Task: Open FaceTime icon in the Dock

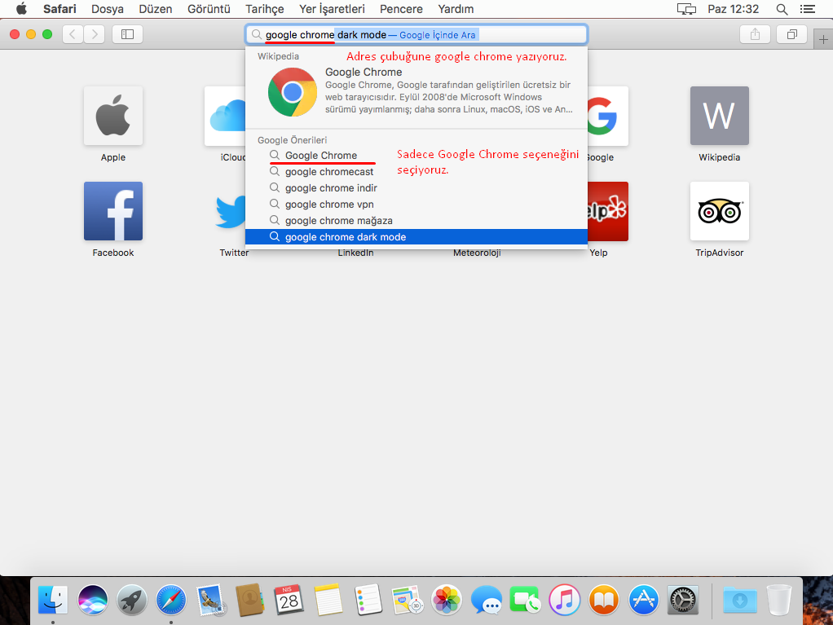Action: pyautogui.click(x=525, y=600)
